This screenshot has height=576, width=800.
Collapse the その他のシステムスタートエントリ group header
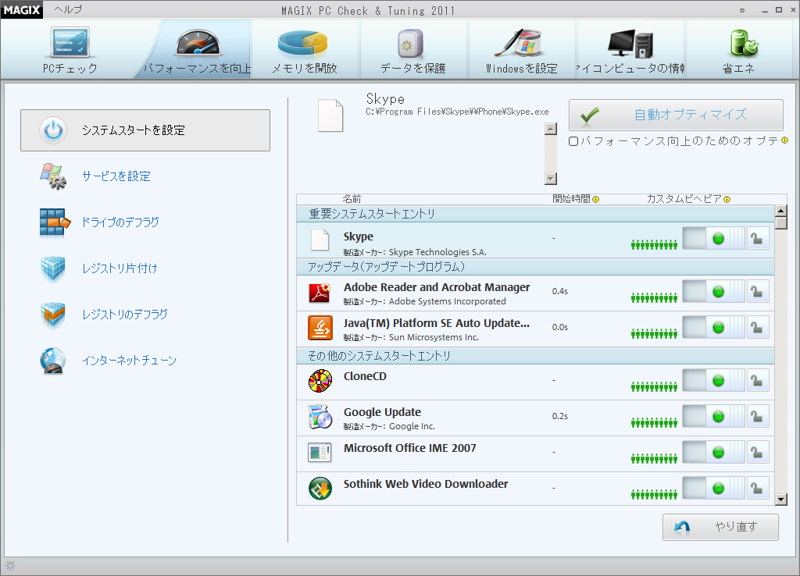click(535, 356)
